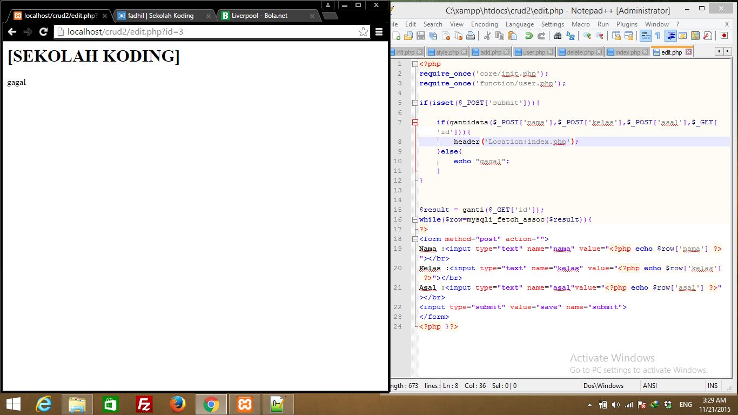Click the Windows Start button
Viewport: 738px width, 415px height.
[x=14, y=404]
